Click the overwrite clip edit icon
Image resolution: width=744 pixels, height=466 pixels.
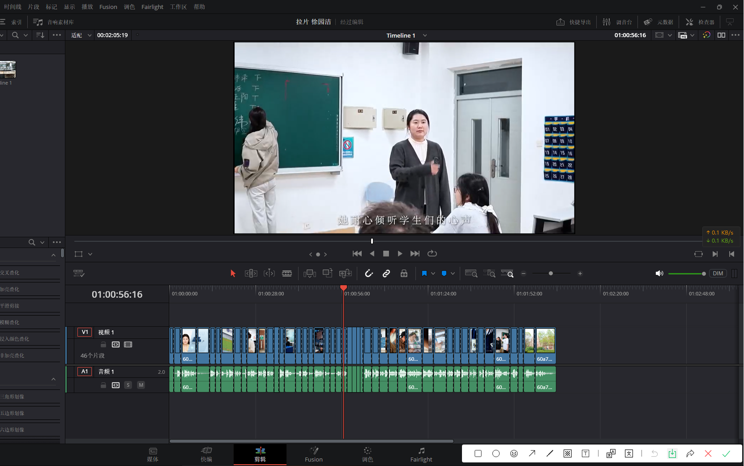pos(327,273)
